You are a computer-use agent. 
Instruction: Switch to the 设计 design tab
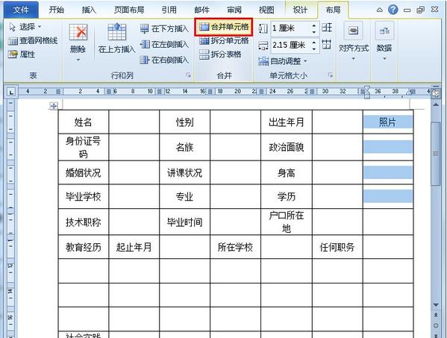(300, 10)
